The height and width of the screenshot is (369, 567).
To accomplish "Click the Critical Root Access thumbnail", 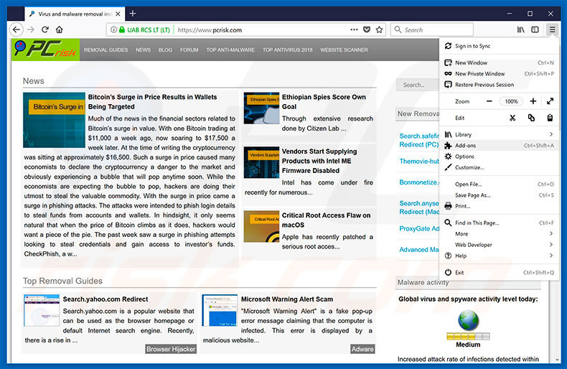I will [x=261, y=226].
